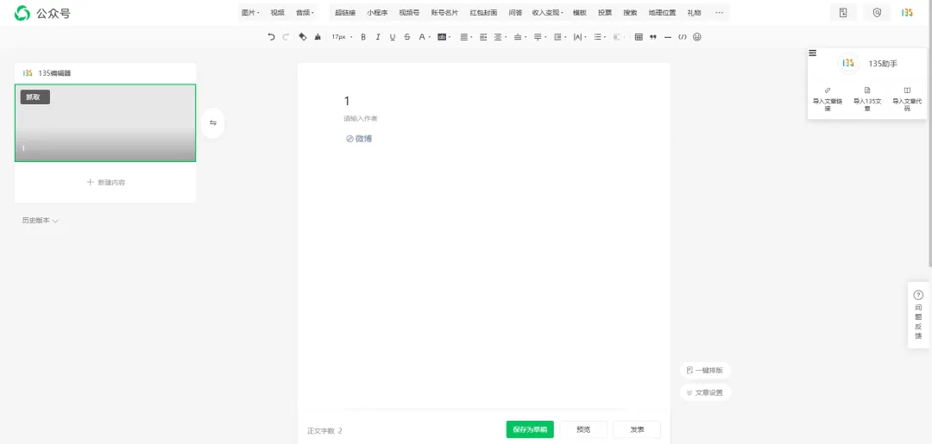Open the 搜索 insert option

[630, 12]
